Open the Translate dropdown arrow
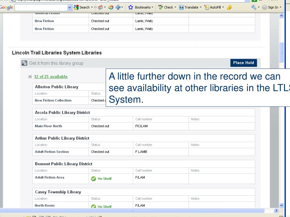This screenshot has width=290, height=217. coord(201,7)
